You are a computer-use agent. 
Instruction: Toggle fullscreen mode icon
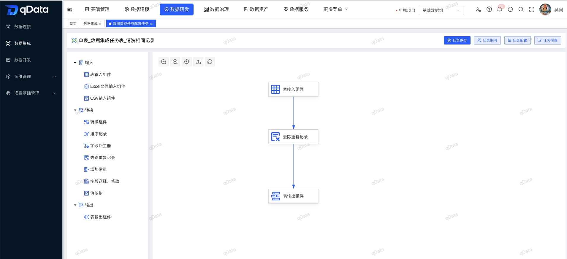(x=532, y=9)
